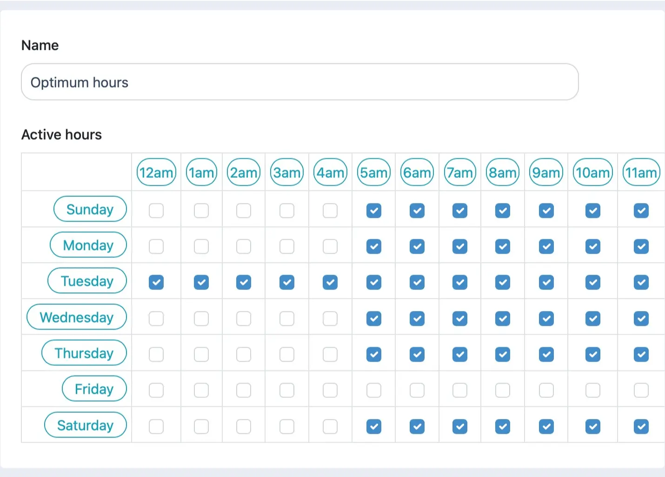Viewport: 665px width, 477px height.
Task: Toggle the 5am column header
Action: point(374,172)
